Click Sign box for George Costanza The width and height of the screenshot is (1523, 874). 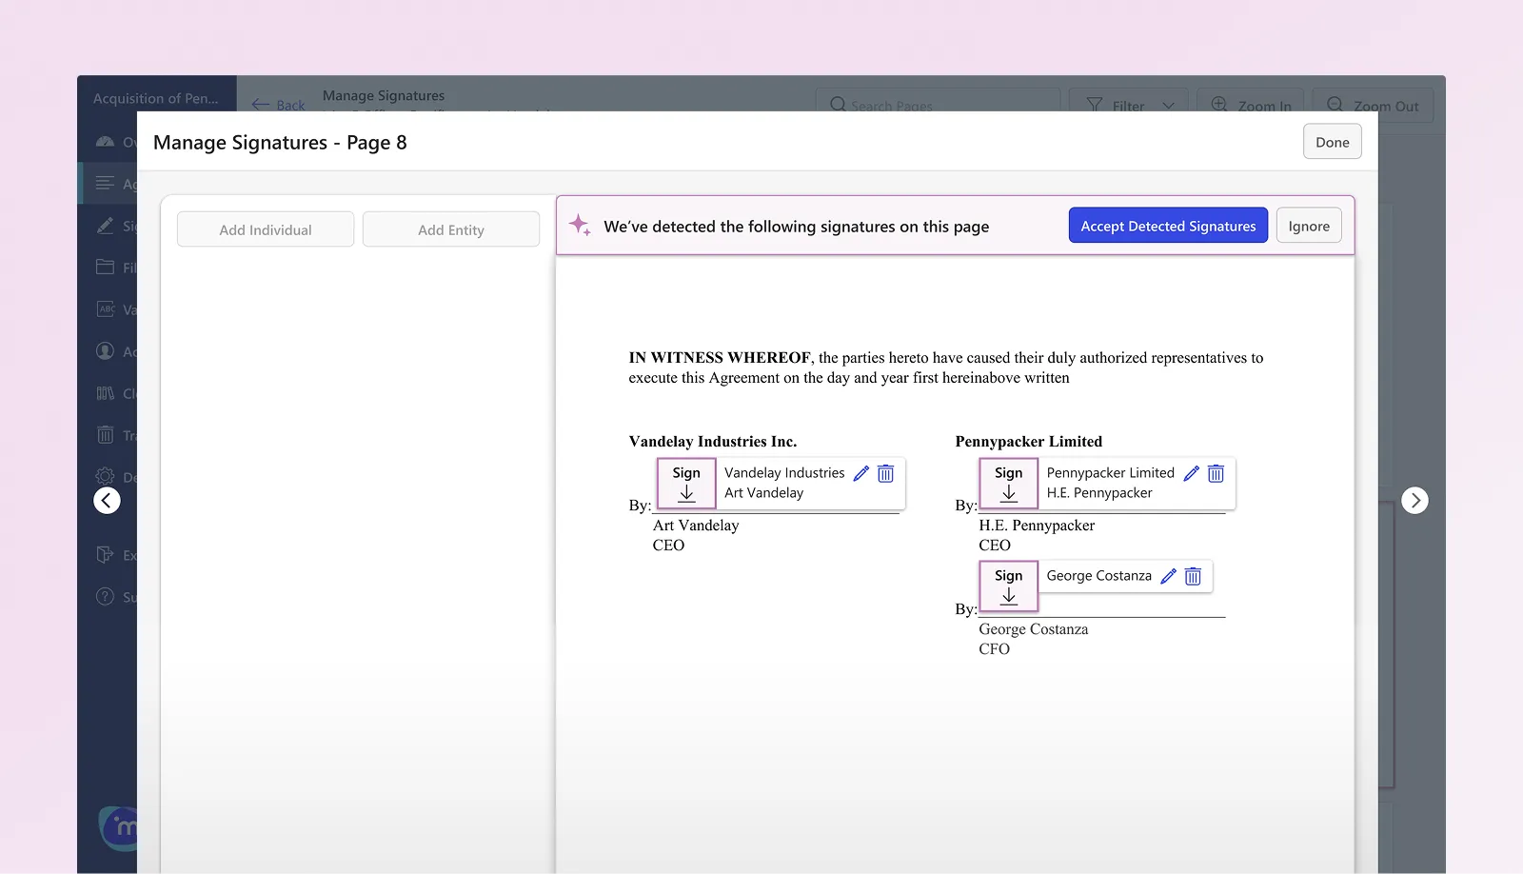(1008, 586)
